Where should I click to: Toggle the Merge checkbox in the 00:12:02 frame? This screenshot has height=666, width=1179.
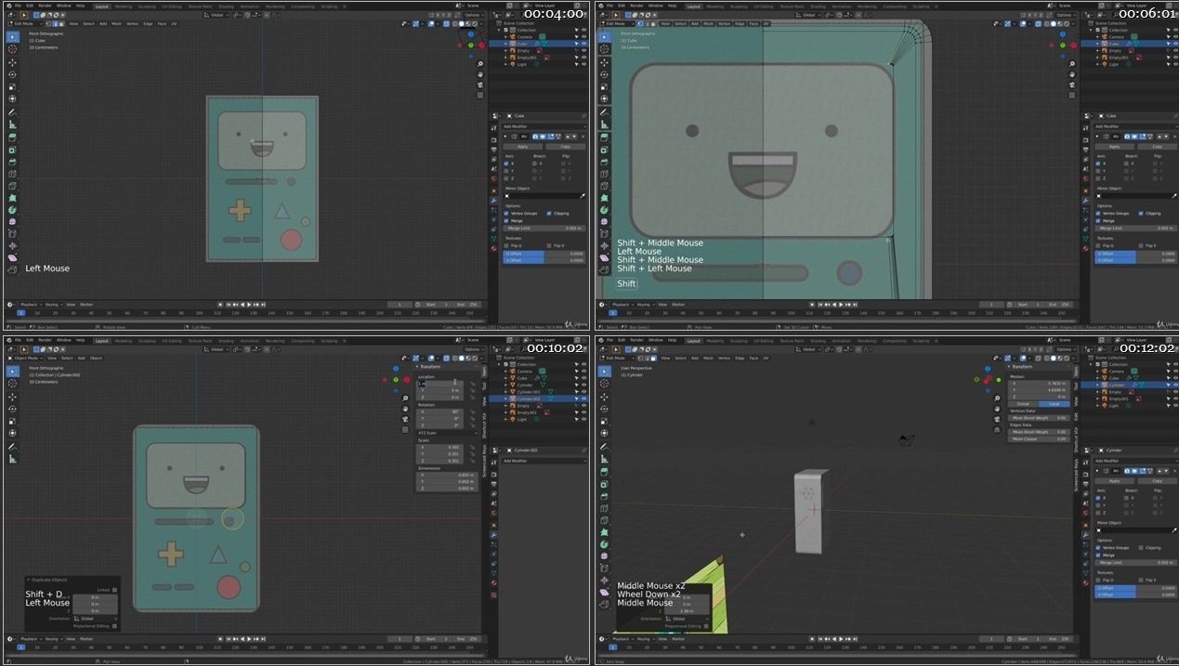coord(1097,555)
